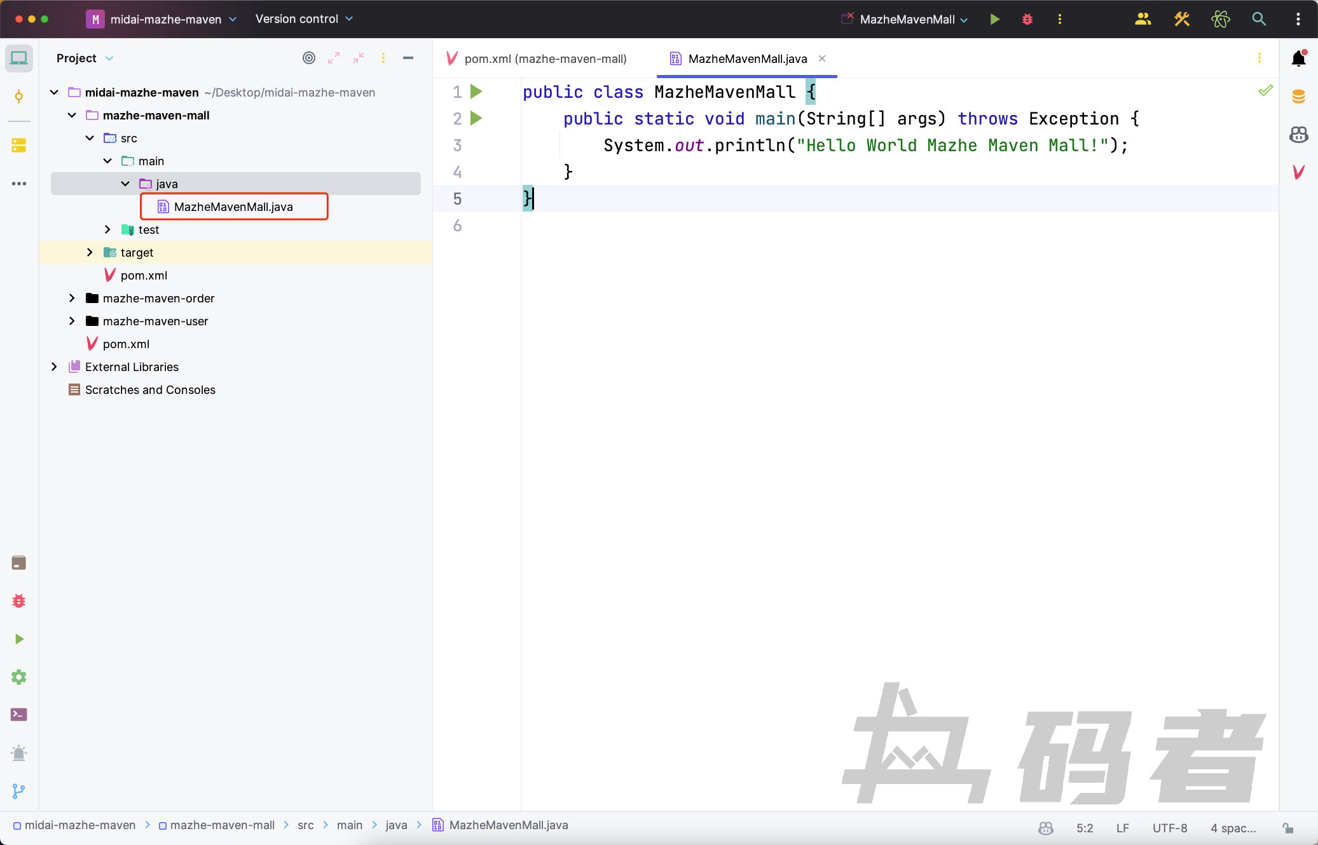Open the Database tool window
This screenshot has width=1318, height=845.
point(1298,97)
